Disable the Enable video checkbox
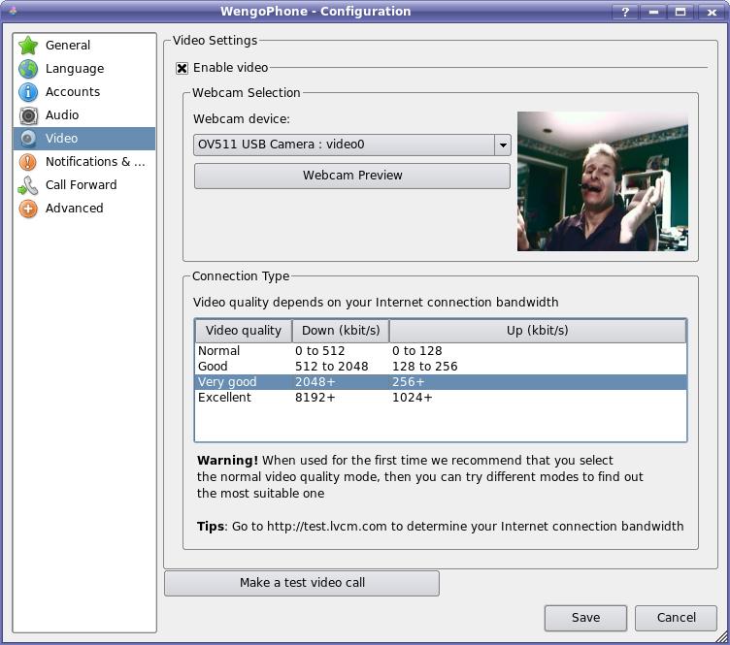Image resolution: width=730 pixels, height=645 pixels. tap(182, 68)
